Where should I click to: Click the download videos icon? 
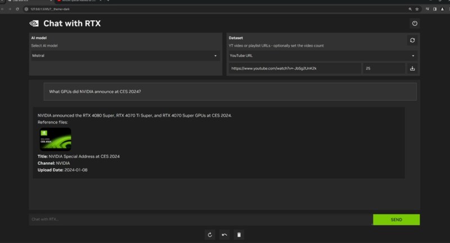[x=412, y=68]
